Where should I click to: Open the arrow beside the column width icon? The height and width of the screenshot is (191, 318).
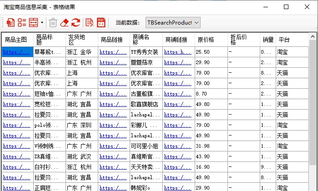(42, 22)
